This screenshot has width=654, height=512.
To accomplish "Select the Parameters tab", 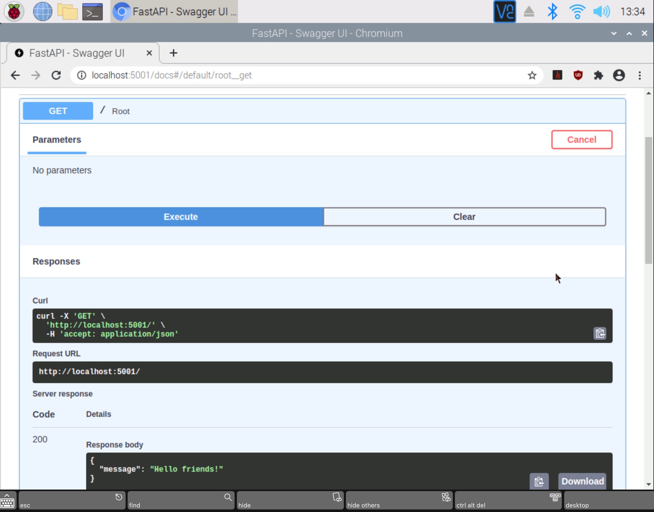I will pyautogui.click(x=57, y=140).
